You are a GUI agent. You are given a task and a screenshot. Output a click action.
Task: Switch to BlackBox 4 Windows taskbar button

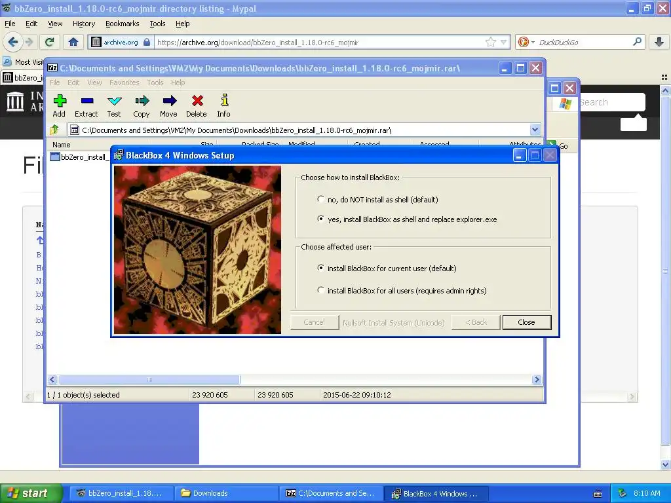pos(436,493)
